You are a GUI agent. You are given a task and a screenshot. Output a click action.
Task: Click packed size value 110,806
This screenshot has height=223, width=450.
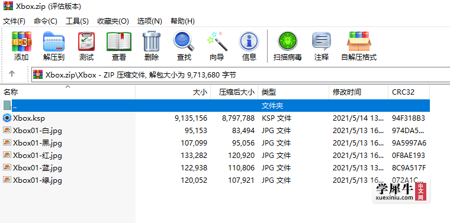click(x=242, y=167)
